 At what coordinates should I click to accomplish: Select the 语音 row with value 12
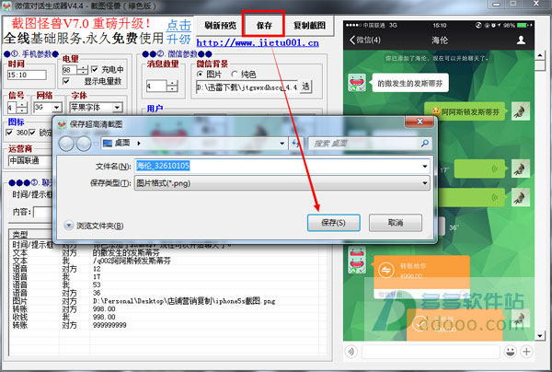coord(164,269)
